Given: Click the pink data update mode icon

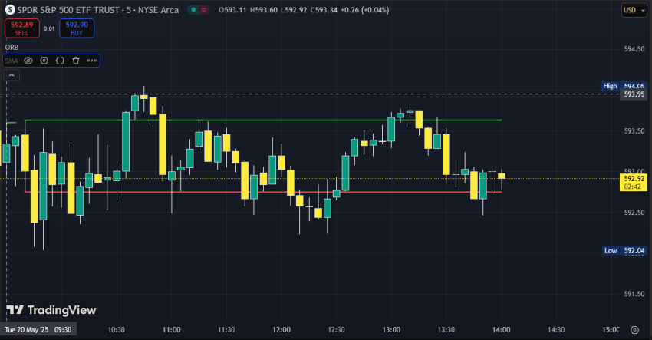Looking at the screenshot, I should pos(204,9).
